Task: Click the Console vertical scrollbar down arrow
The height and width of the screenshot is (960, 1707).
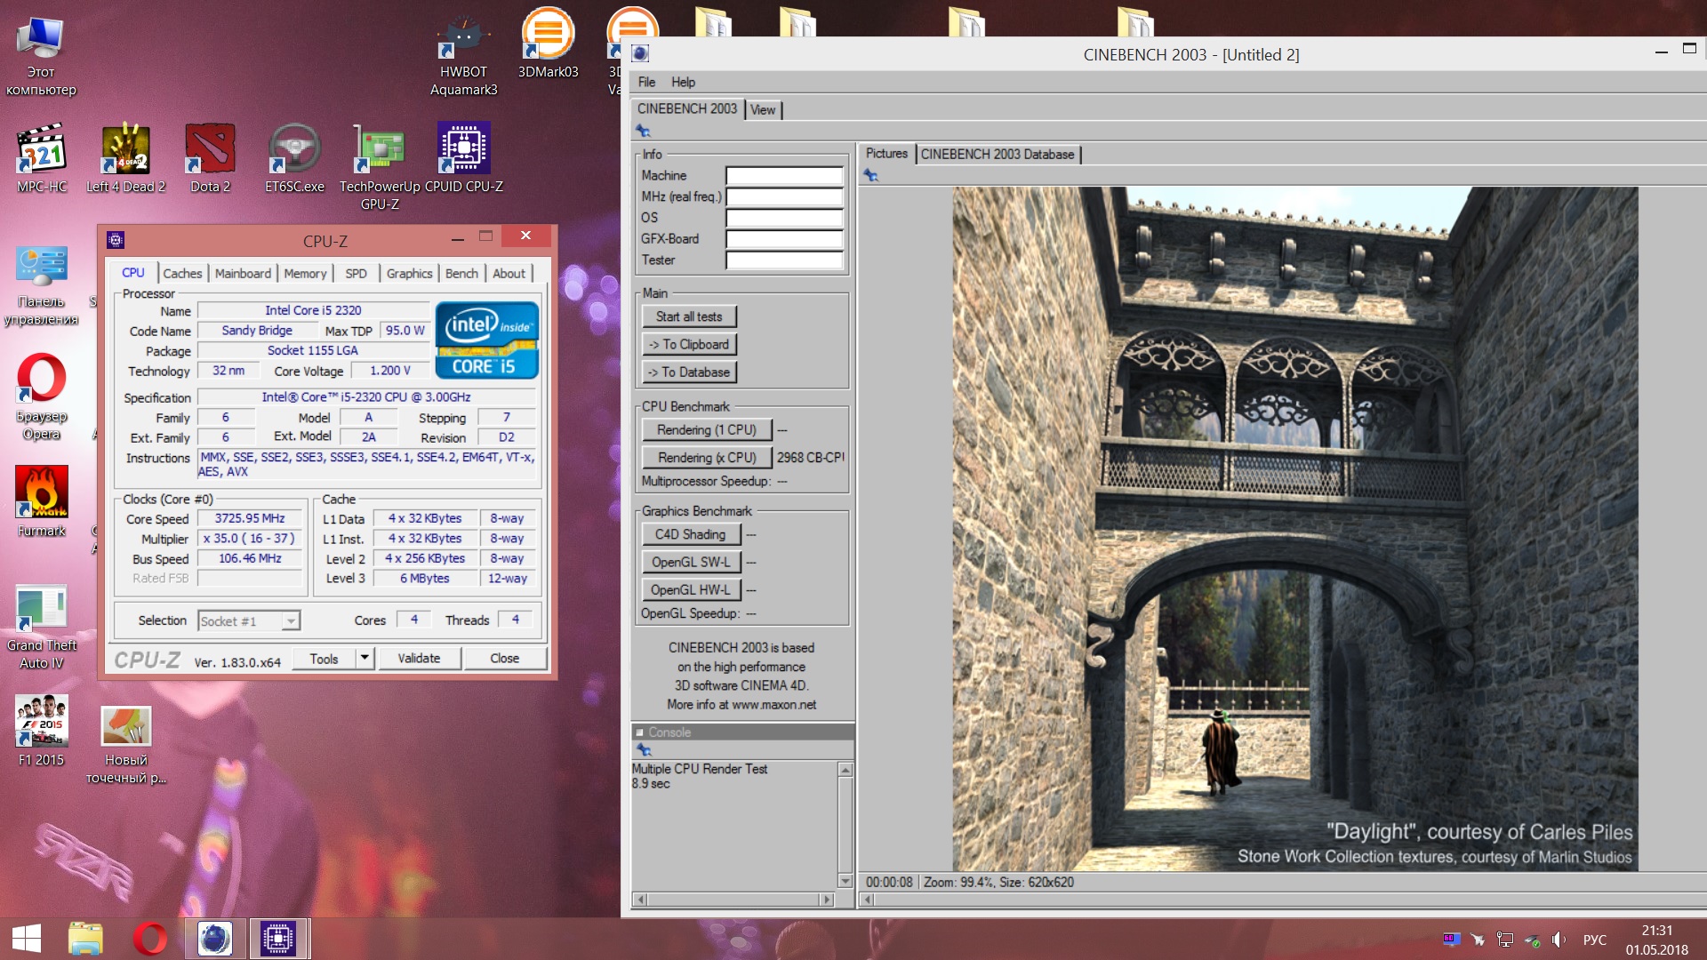Action: coord(845,880)
